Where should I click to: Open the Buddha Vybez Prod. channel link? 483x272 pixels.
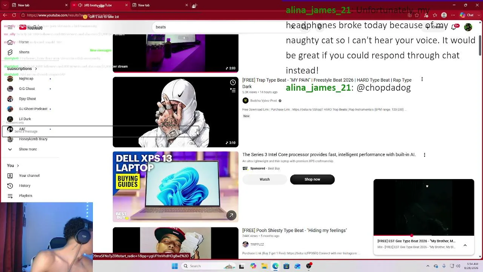(x=263, y=101)
